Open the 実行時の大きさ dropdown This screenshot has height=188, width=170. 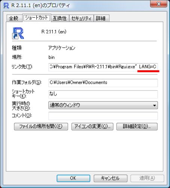[x=103, y=105]
